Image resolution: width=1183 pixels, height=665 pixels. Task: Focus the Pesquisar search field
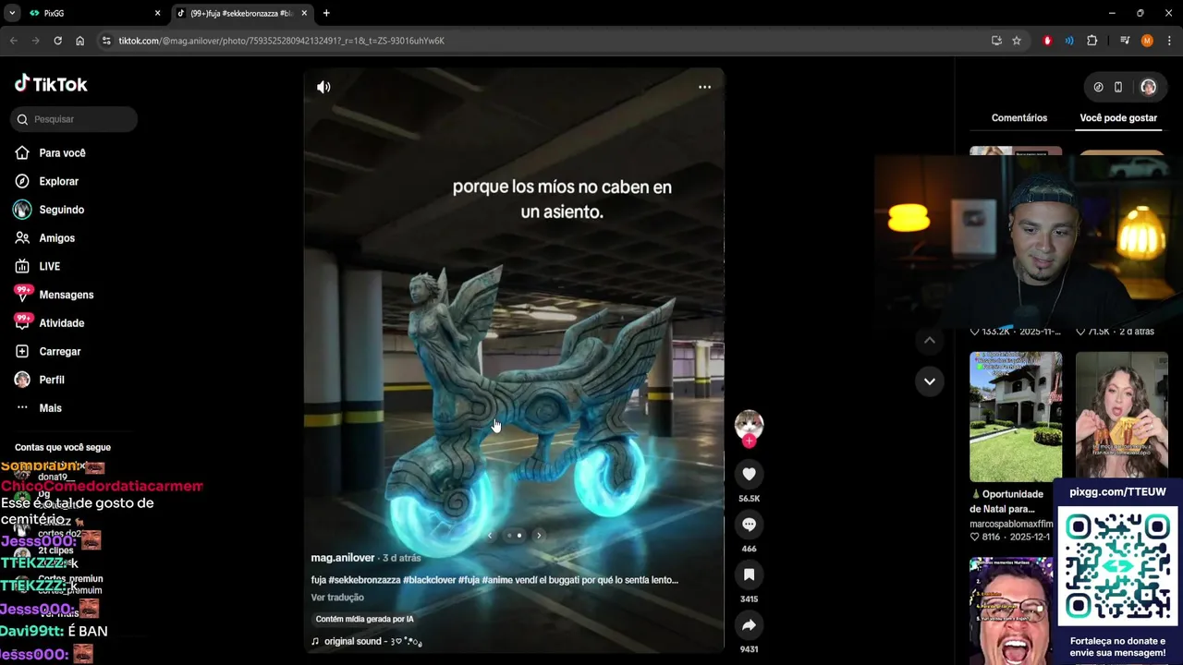click(76, 119)
